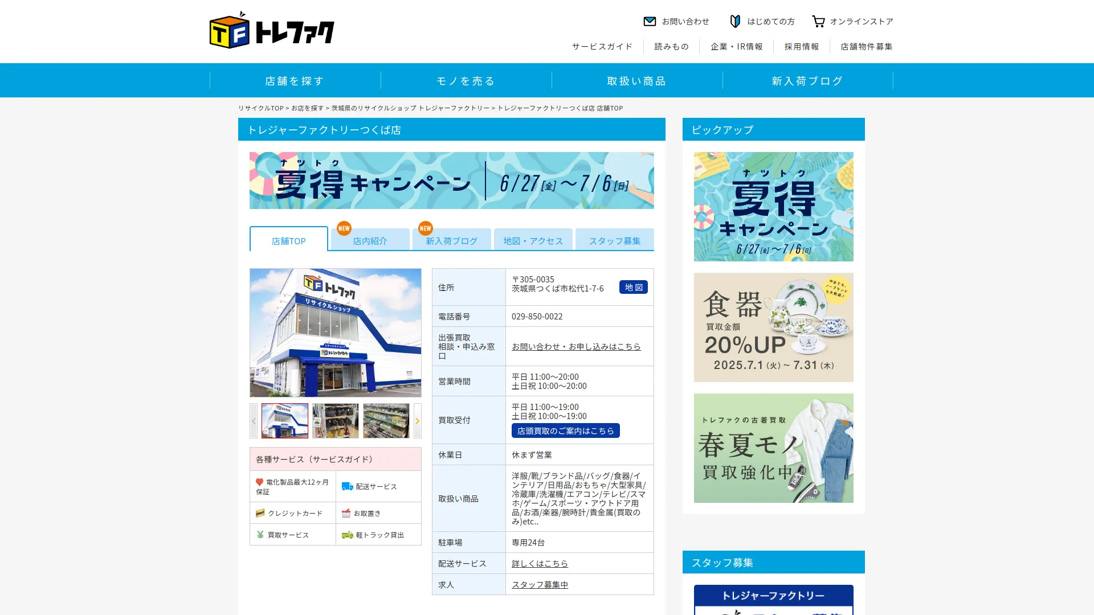This screenshot has height=615, width=1094.
Task: Click the yen 買取サービス icon
Action: point(260,535)
